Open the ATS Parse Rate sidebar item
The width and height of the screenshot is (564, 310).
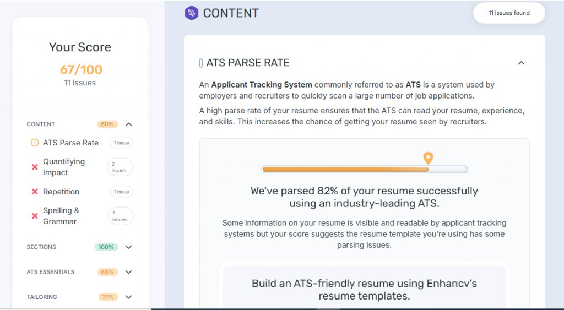coord(70,143)
